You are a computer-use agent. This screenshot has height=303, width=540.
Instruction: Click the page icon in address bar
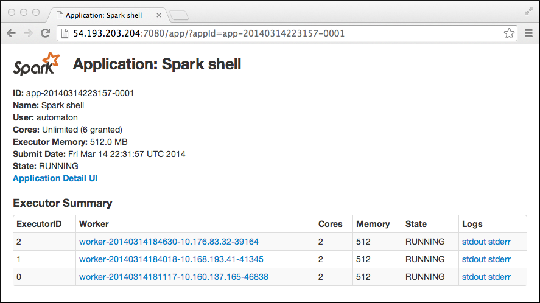click(65, 33)
